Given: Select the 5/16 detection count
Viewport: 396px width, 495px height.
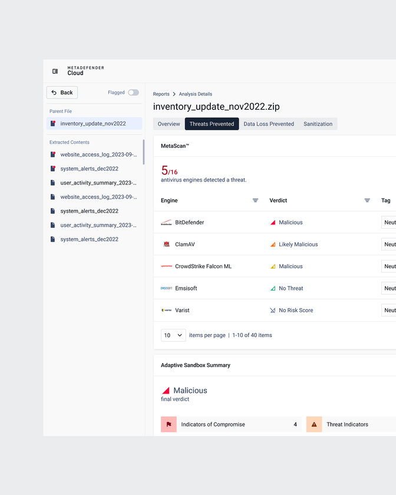Looking at the screenshot, I should click(x=169, y=170).
